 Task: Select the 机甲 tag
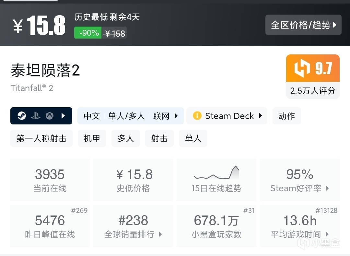click(x=92, y=138)
